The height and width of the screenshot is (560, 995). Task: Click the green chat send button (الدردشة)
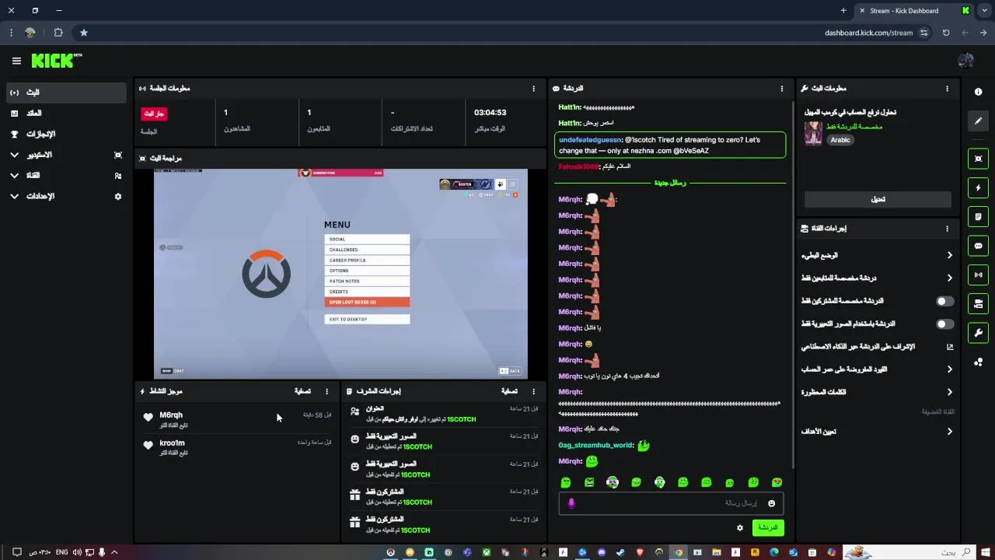coord(768,527)
